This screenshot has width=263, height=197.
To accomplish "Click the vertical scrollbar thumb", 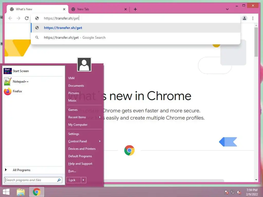I will [256, 42].
